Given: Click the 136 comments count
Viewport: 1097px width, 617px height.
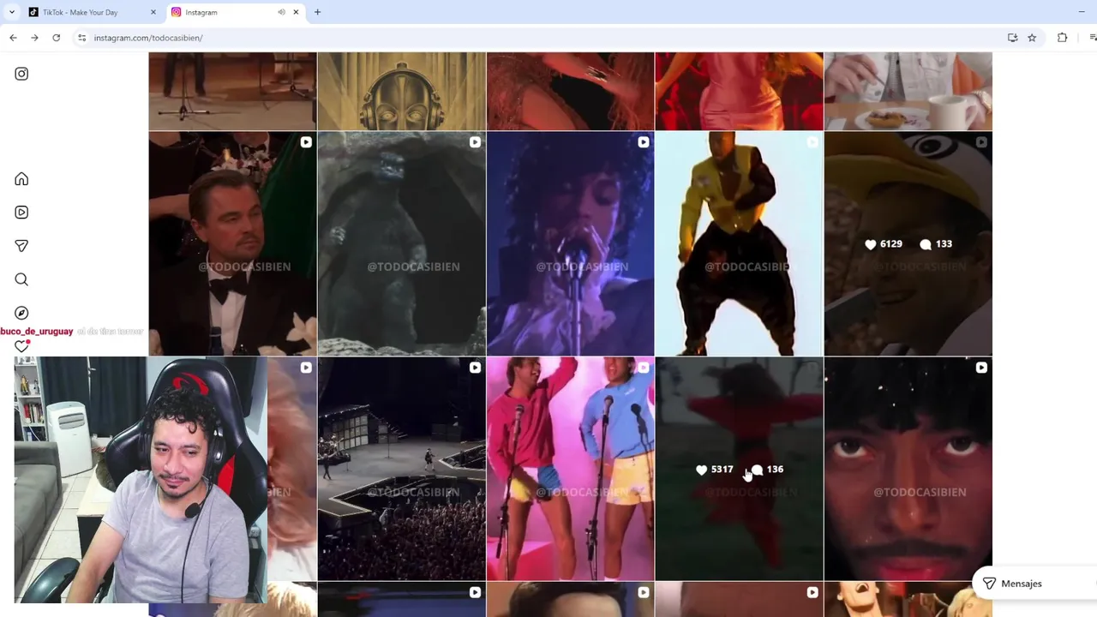Looking at the screenshot, I should click(767, 470).
